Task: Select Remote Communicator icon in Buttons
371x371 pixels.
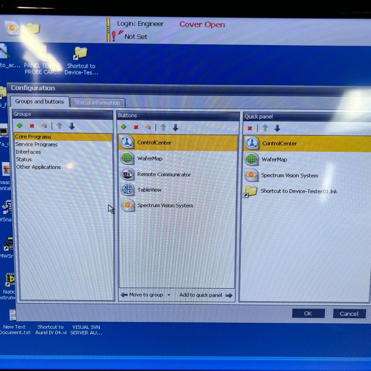Action: click(x=127, y=174)
